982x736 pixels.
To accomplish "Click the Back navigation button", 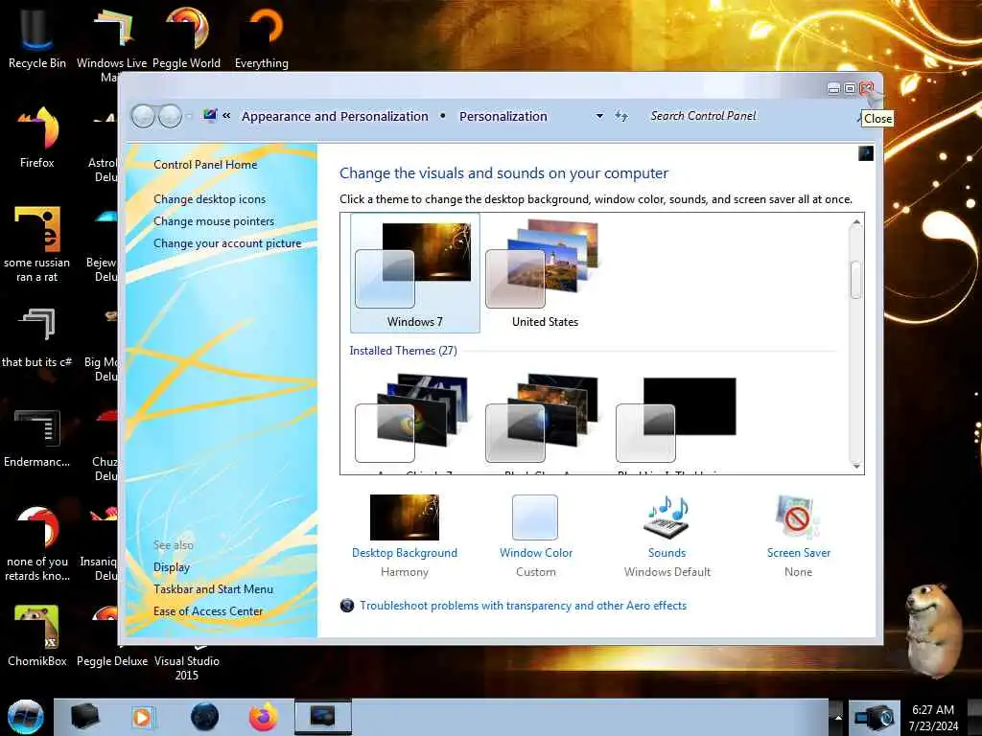I will click(143, 116).
